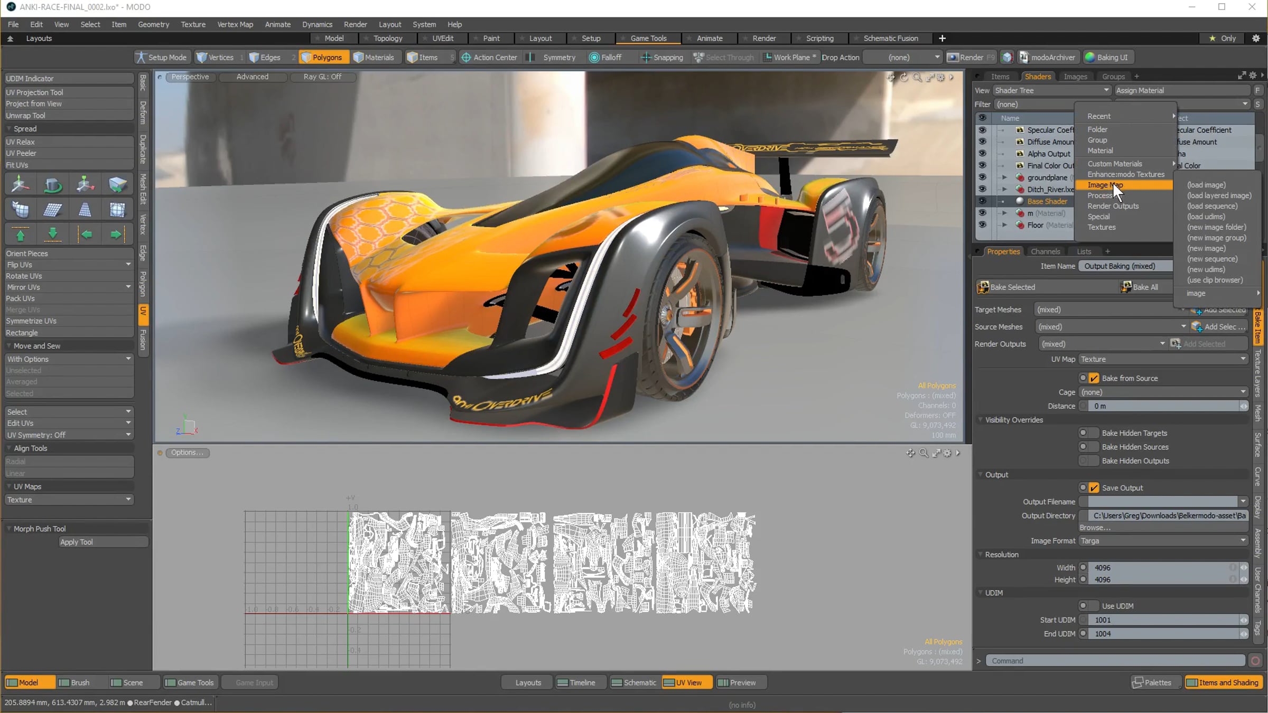This screenshot has width=1268, height=713.
Task: Click the flat slanted grid icon
Action: click(52, 210)
